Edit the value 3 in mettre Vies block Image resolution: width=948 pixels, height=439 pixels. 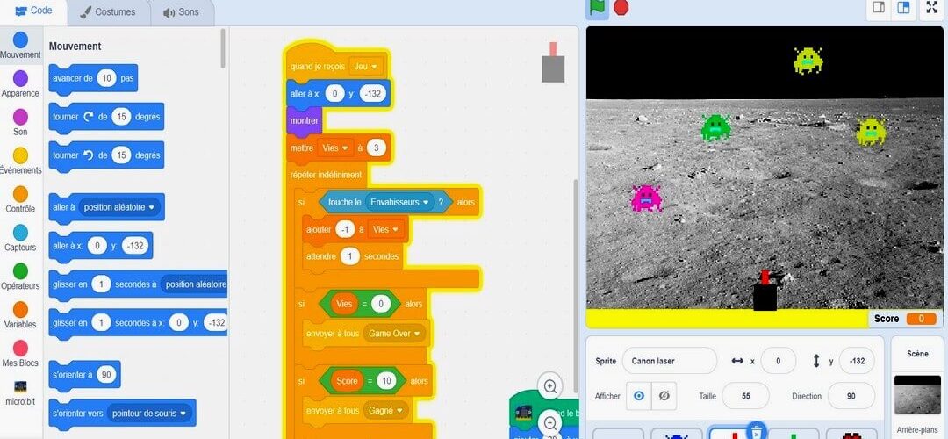tap(377, 148)
